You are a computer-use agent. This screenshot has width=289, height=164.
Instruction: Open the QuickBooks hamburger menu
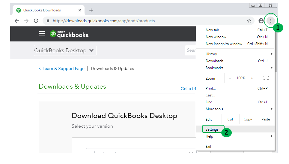(42, 33)
